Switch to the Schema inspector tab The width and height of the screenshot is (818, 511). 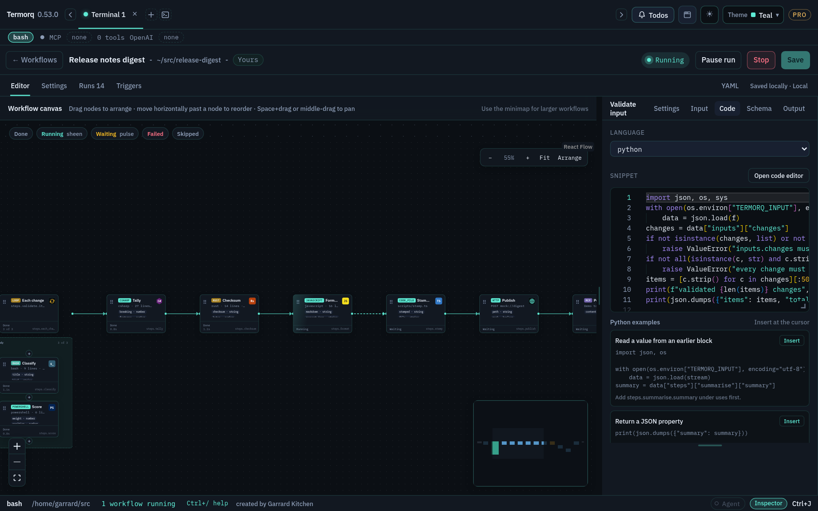tap(759, 109)
